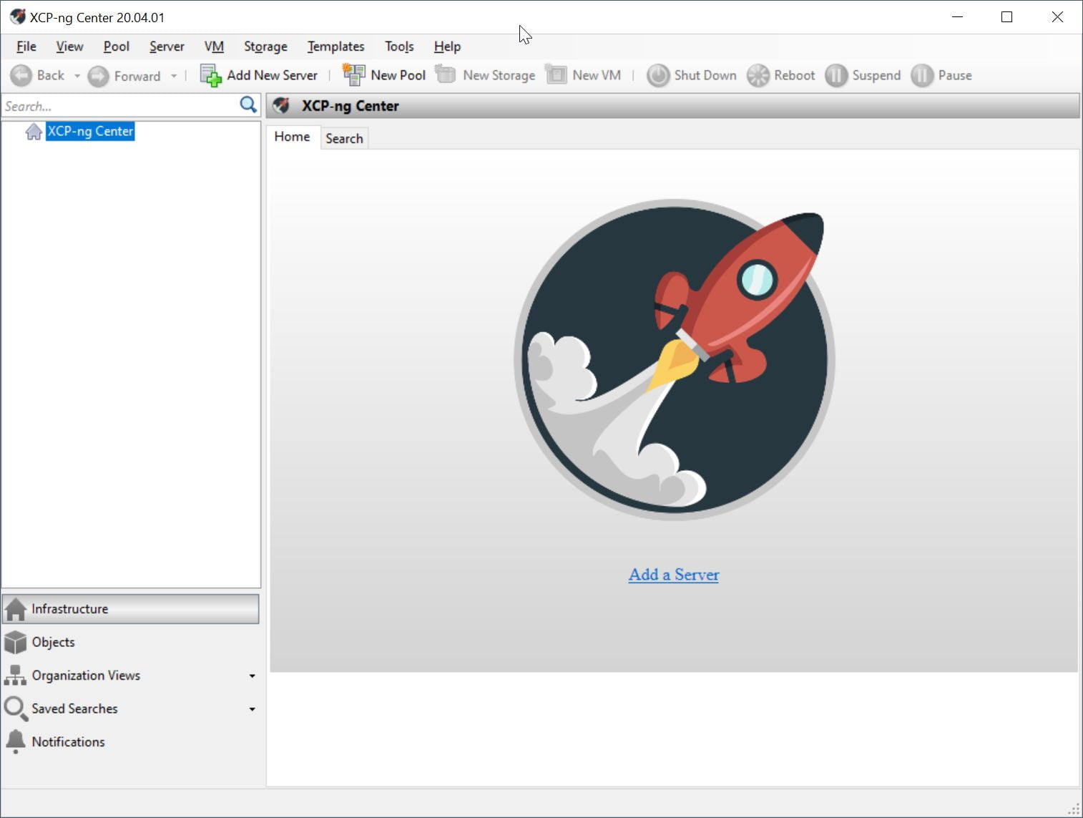Click the Pause icon in toolbar
Viewport: 1083px width, 818px height.
(922, 75)
